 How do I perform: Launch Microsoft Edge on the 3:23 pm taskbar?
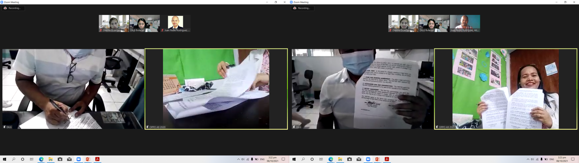(x=331, y=159)
